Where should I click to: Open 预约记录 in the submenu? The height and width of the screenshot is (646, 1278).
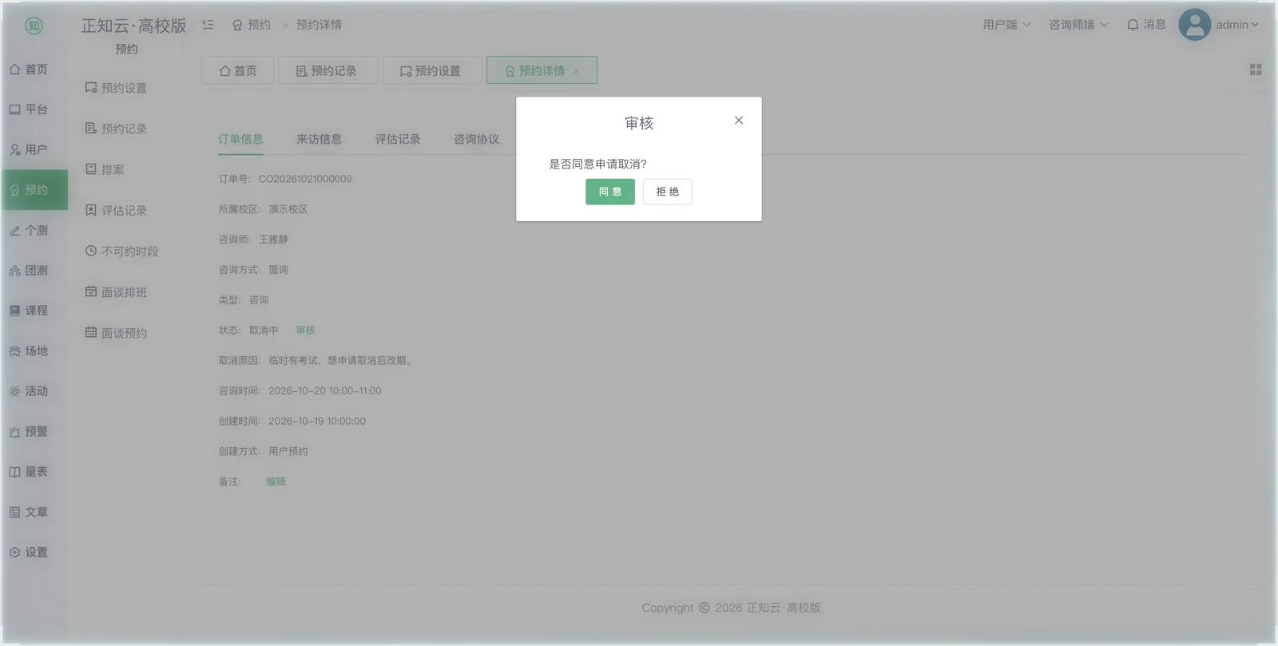coord(116,129)
